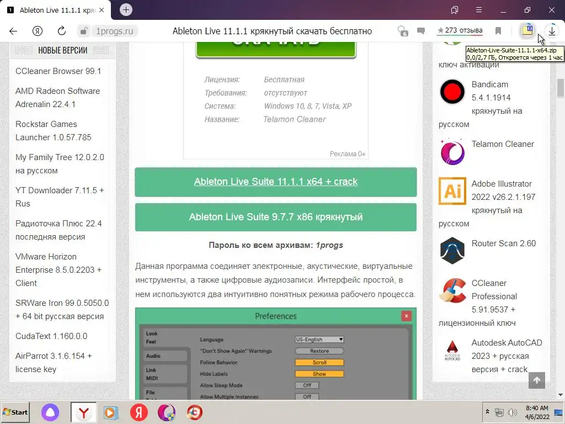Click the page vertical scrollbar thumb
Image resolution: width=565 pixels, height=424 pixels.
[x=561, y=88]
